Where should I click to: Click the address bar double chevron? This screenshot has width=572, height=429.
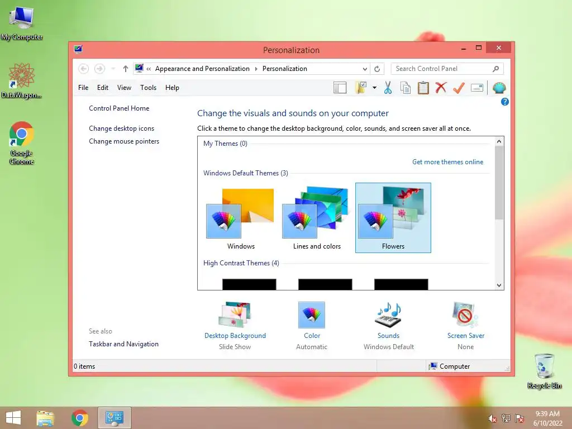[x=149, y=69]
